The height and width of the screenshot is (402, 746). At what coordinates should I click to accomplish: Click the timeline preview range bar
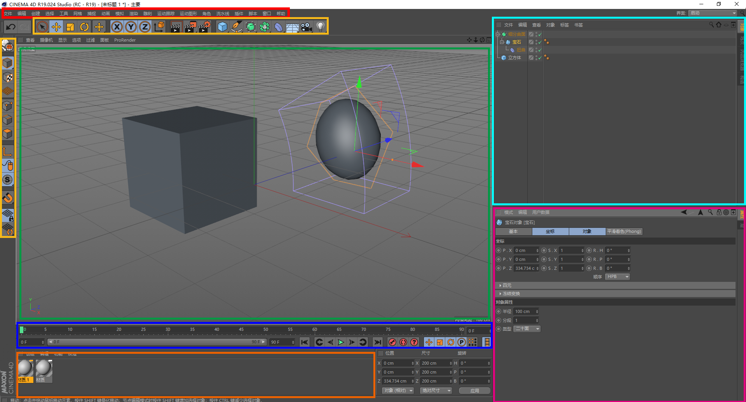(x=157, y=342)
